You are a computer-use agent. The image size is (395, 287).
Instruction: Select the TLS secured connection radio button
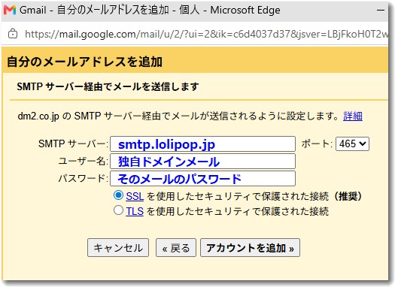click(x=118, y=210)
